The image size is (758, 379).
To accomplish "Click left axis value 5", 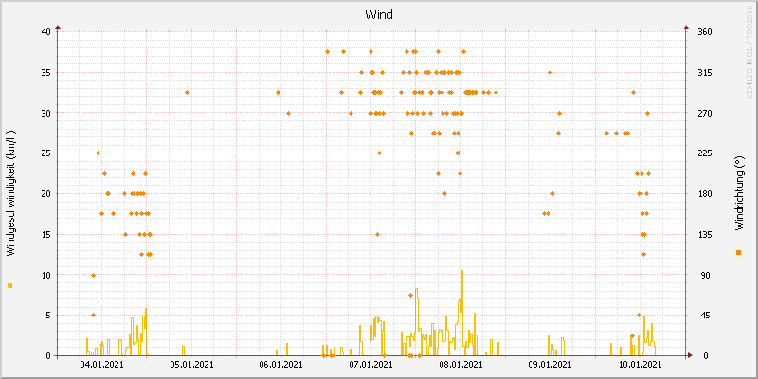I will (48, 316).
